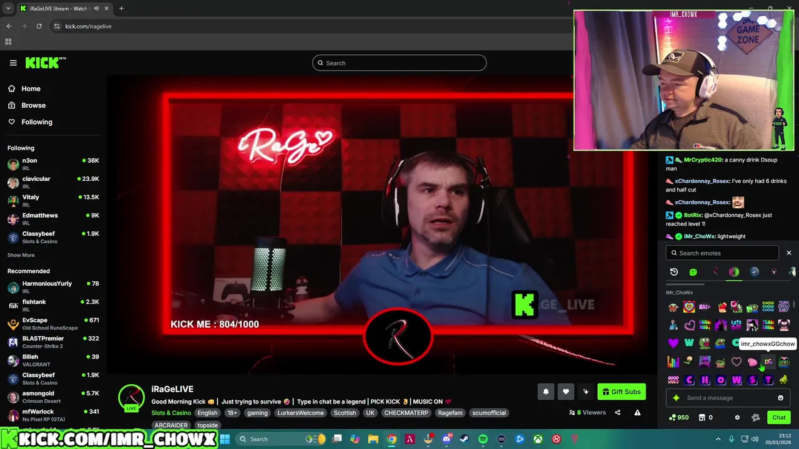Follow channel with heart button
This screenshot has height=449, width=799.
coord(566,392)
